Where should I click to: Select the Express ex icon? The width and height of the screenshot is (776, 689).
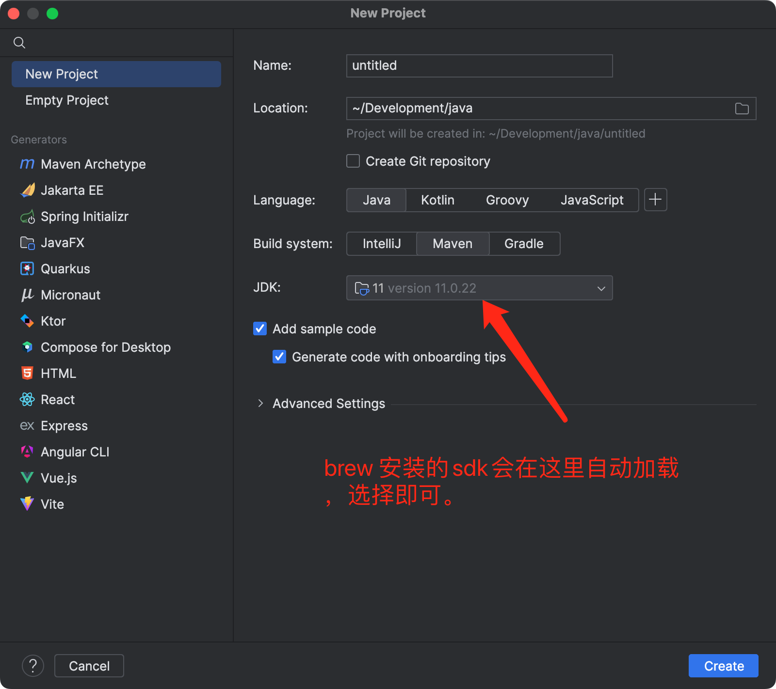(27, 426)
